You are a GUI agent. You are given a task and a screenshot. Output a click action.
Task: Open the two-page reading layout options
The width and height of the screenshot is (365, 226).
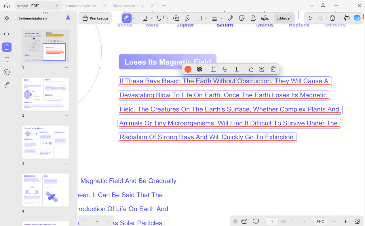point(244,221)
